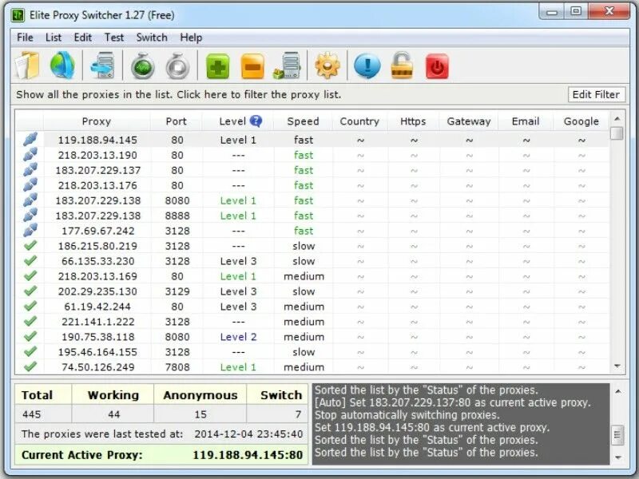
Task: Click the Level column help question icon
Action: click(x=256, y=121)
